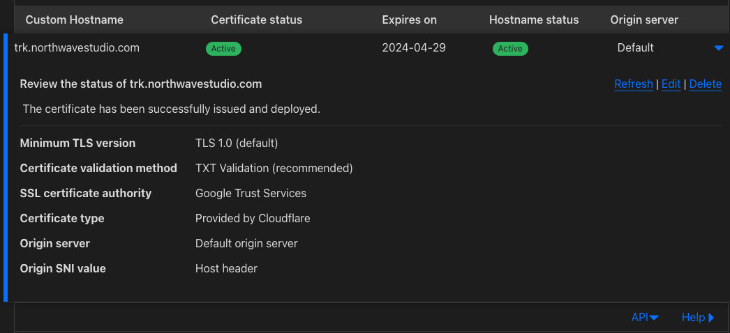The height and width of the screenshot is (333, 730).
Task: Click the Host header value
Action: coord(226,268)
